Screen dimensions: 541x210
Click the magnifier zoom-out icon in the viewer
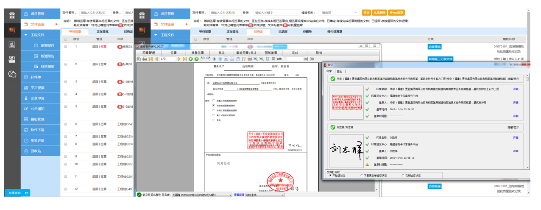click(262, 59)
